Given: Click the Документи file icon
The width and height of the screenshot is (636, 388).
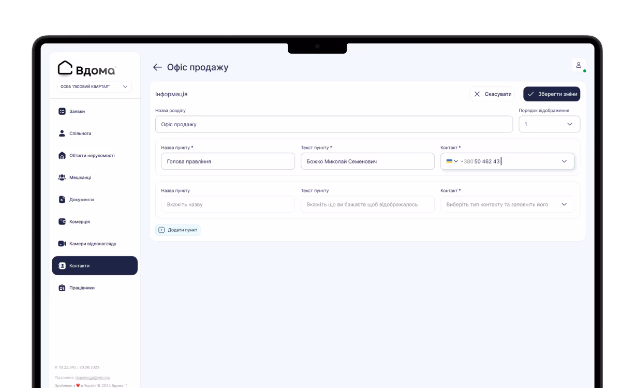Looking at the screenshot, I should [62, 200].
